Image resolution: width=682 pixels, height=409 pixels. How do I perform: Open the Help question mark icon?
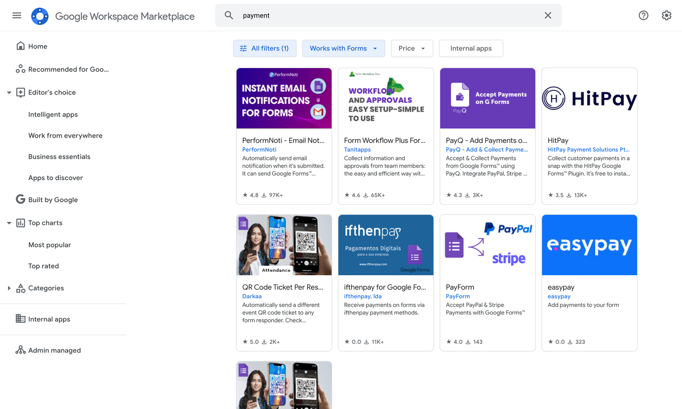click(x=644, y=16)
